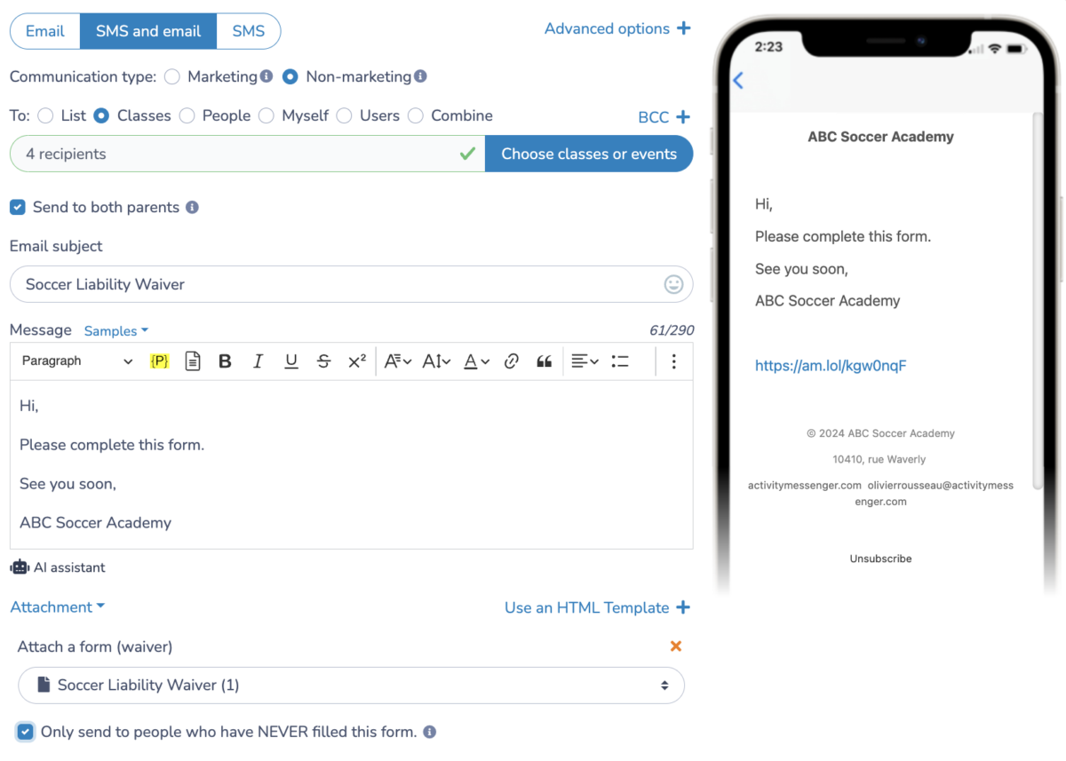Switch to the SMS tab
The width and height of the screenshot is (1066, 761).
[x=249, y=30]
